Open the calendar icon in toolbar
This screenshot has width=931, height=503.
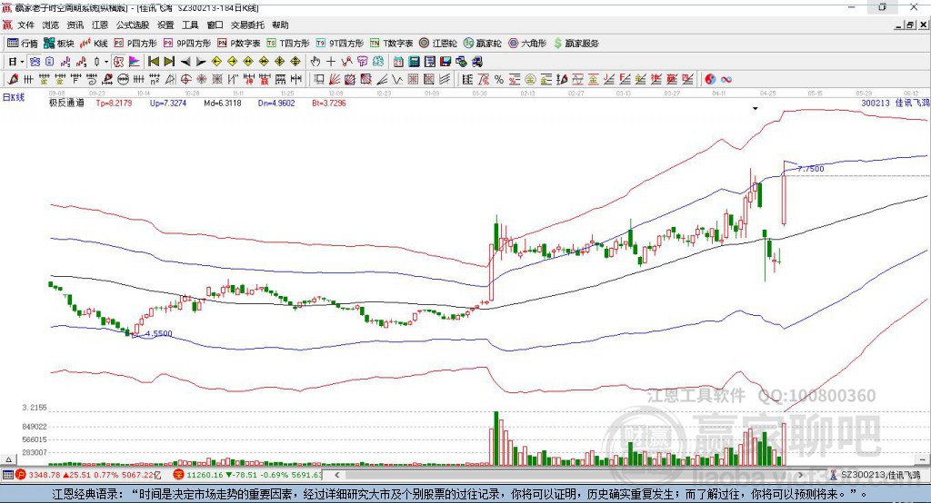[x=398, y=62]
